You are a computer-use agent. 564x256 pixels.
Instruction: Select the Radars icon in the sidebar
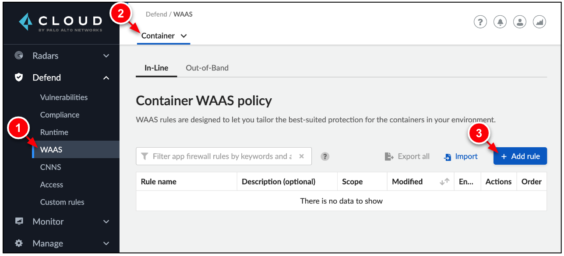(18, 55)
